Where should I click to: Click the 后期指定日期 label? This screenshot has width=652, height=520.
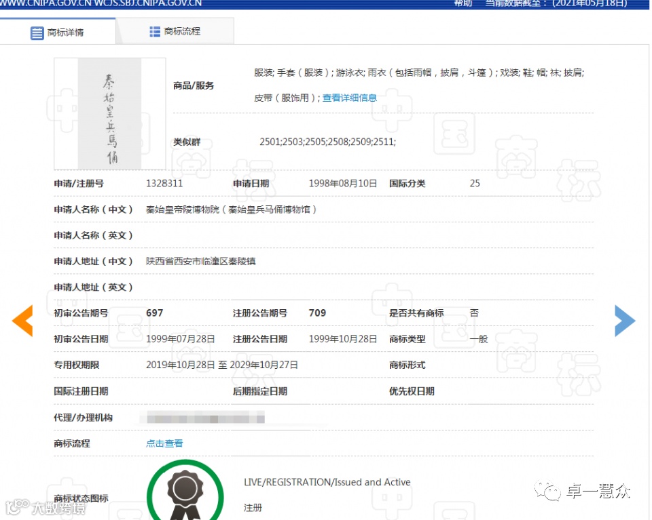(260, 391)
